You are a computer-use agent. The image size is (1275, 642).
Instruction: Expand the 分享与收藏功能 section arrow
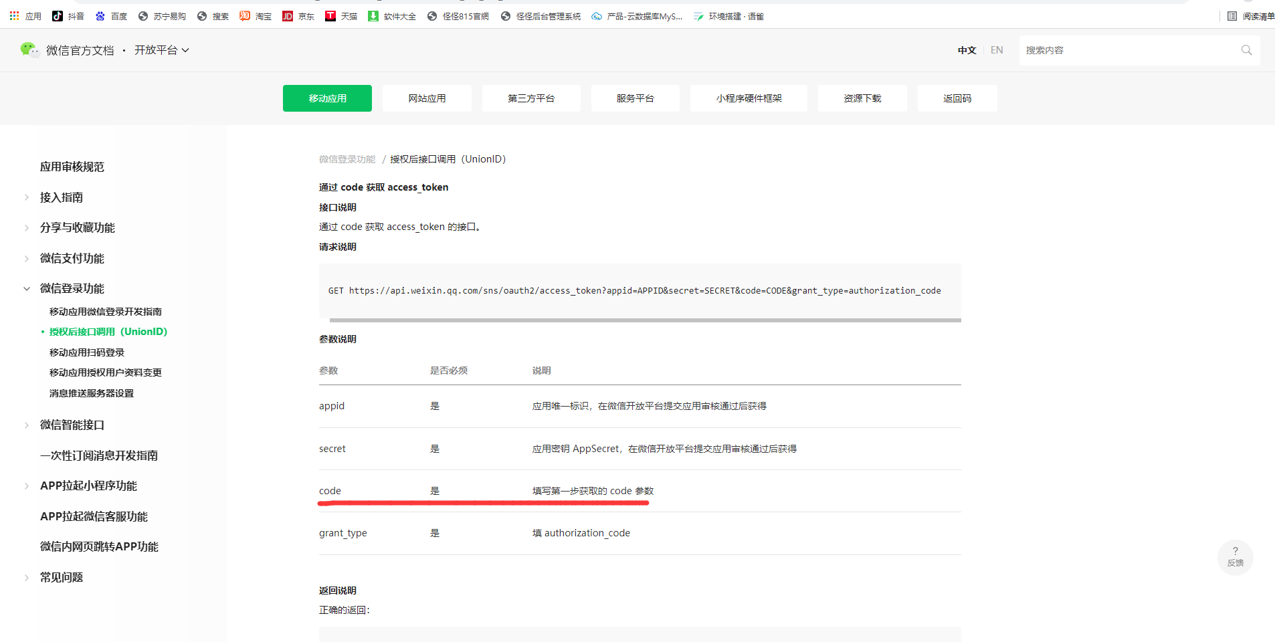(x=27, y=228)
